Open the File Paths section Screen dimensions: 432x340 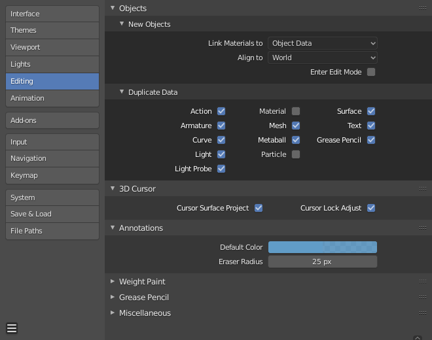pyautogui.click(x=52, y=231)
